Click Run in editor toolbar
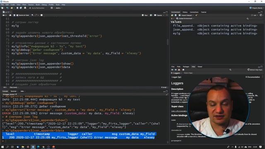 coord(145,15)
